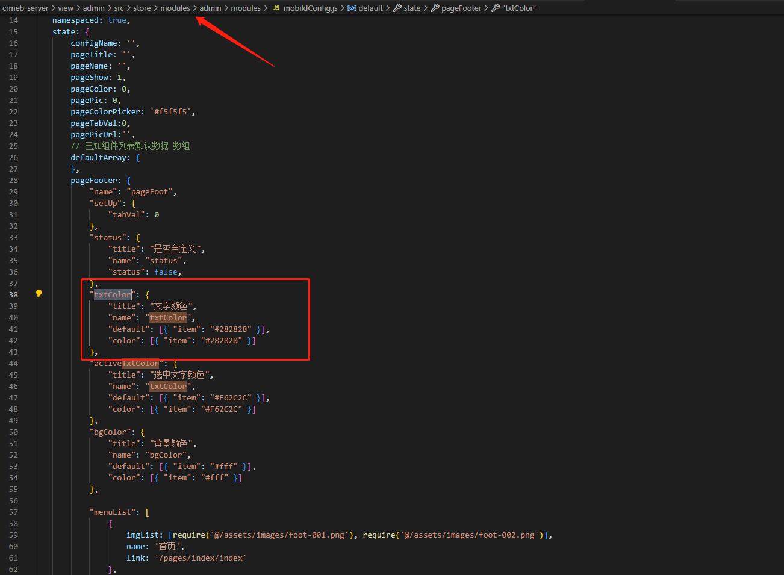Click "txtColor" name value on line 40

168,317
